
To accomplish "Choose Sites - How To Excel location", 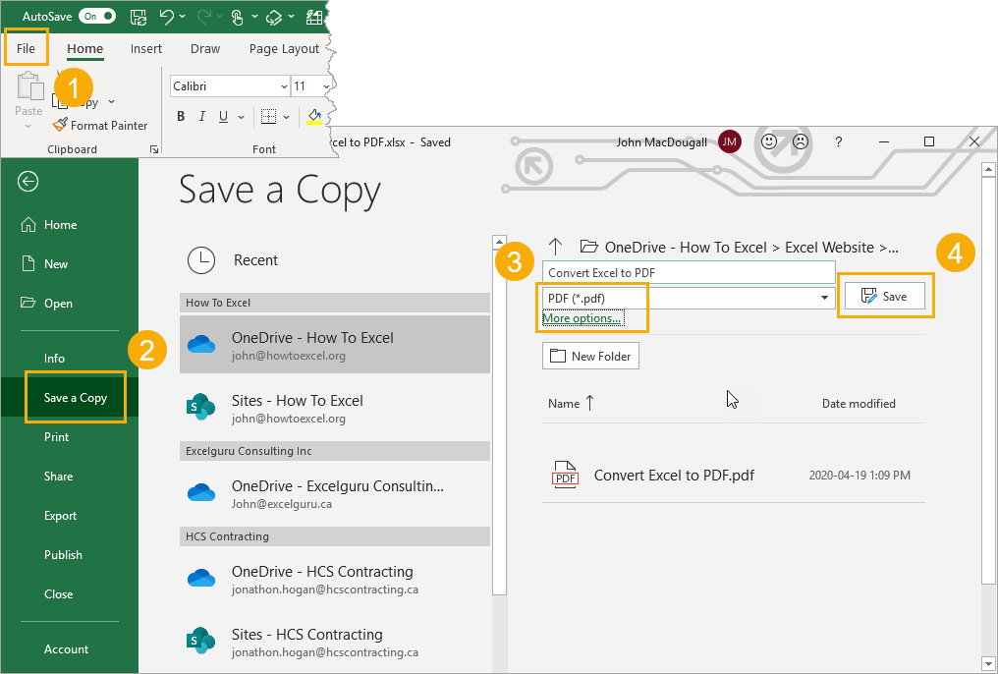I will point(335,408).
